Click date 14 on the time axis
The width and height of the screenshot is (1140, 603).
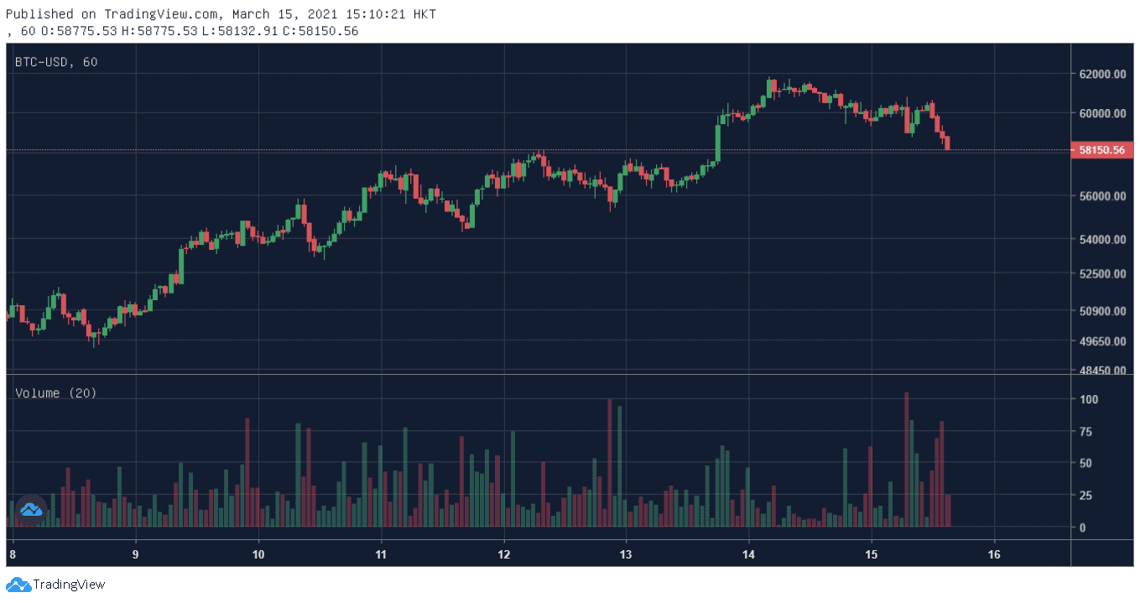748,554
